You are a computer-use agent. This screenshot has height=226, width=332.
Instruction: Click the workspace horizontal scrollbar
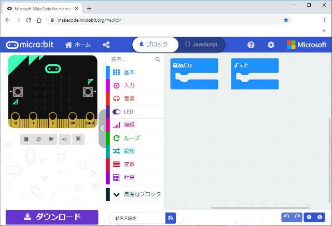(260, 208)
